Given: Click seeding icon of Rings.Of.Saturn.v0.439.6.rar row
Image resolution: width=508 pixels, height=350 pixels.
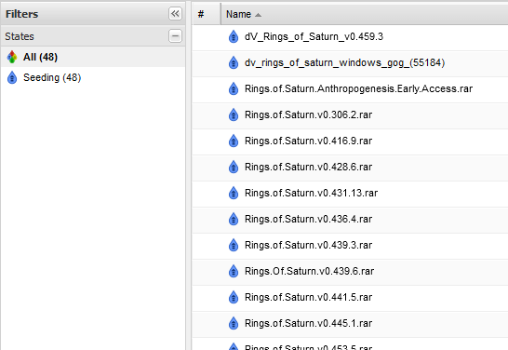Looking at the screenshot, I should 234,272.
